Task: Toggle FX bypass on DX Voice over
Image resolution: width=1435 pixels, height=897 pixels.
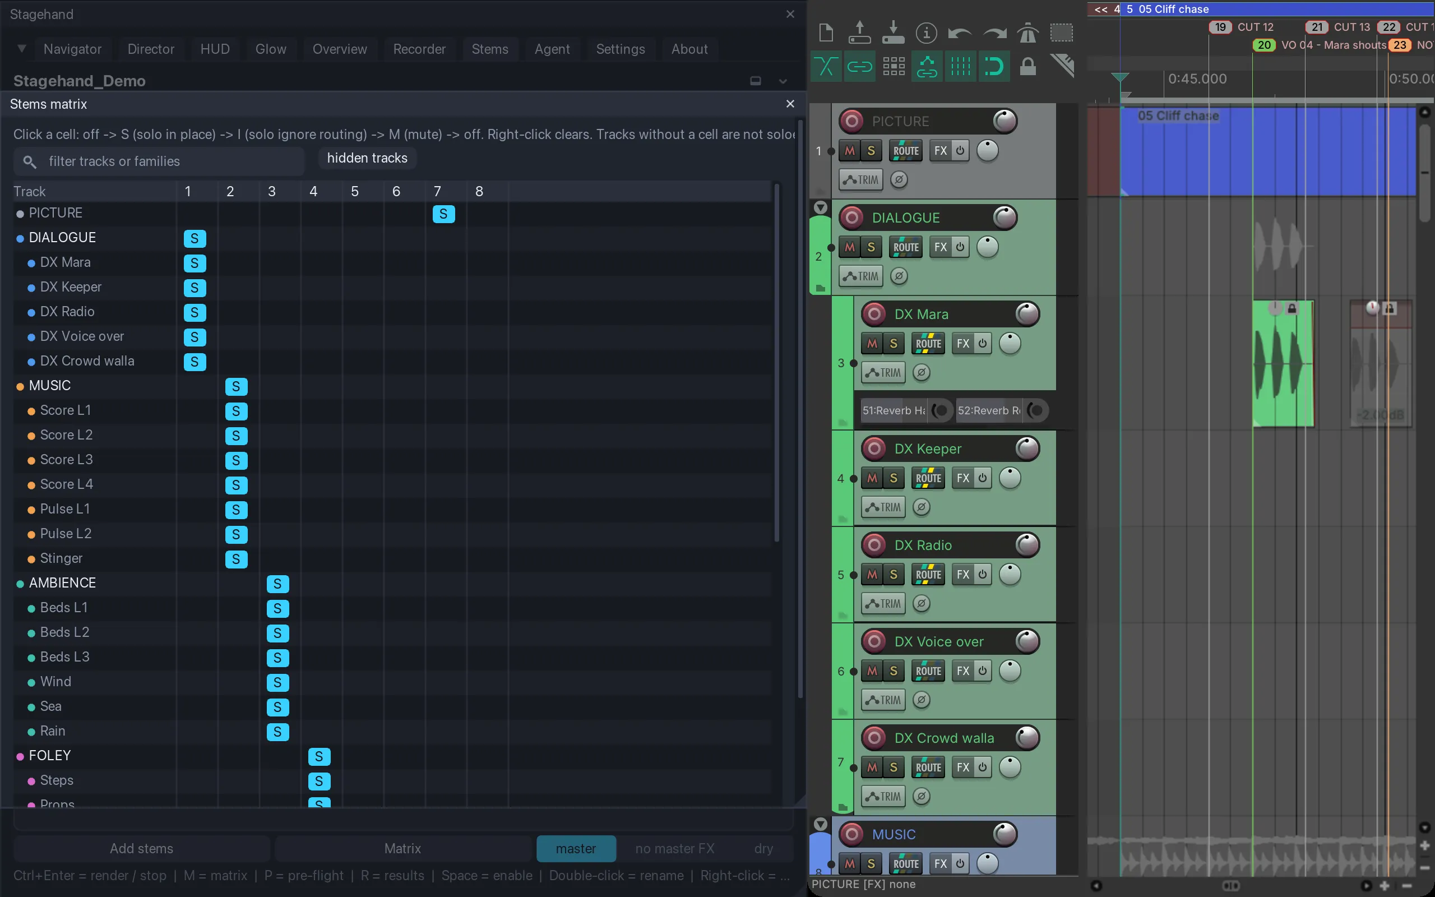Action: (983, 671)
